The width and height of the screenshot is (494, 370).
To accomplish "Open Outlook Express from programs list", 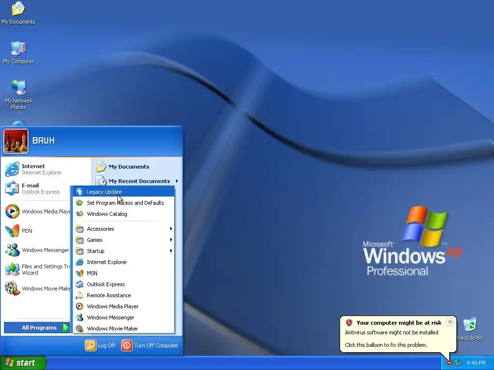I will [x=123, y=284].
